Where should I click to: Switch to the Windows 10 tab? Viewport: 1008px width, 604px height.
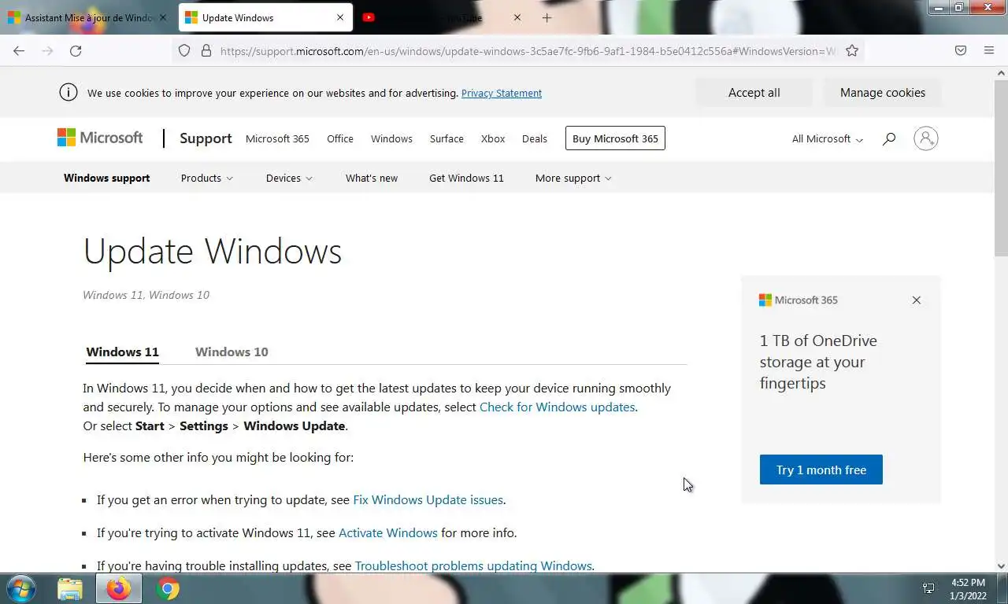click(232, 352)
